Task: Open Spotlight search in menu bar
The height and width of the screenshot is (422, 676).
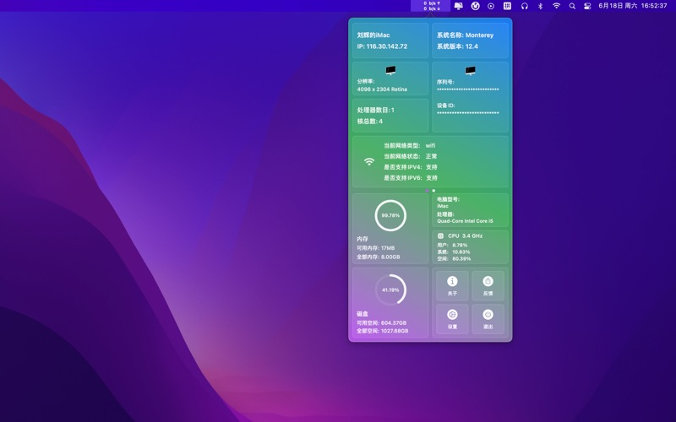Action: [x=572, y=6]
